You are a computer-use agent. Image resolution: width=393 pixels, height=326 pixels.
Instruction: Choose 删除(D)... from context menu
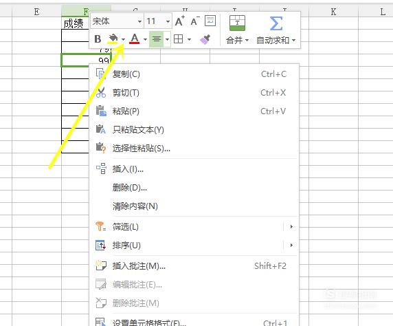[x=194, y=188]
